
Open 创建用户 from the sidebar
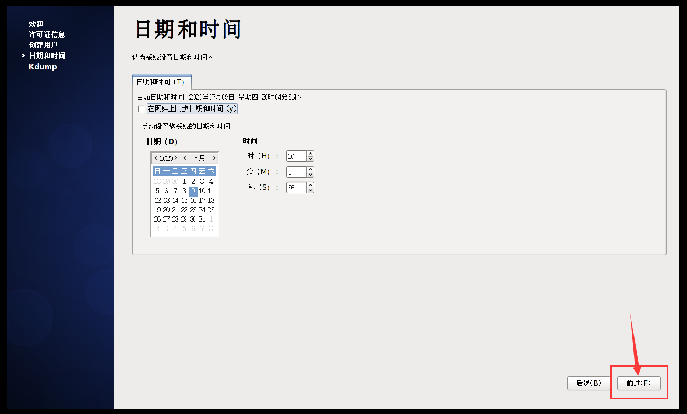coord(43,45)
